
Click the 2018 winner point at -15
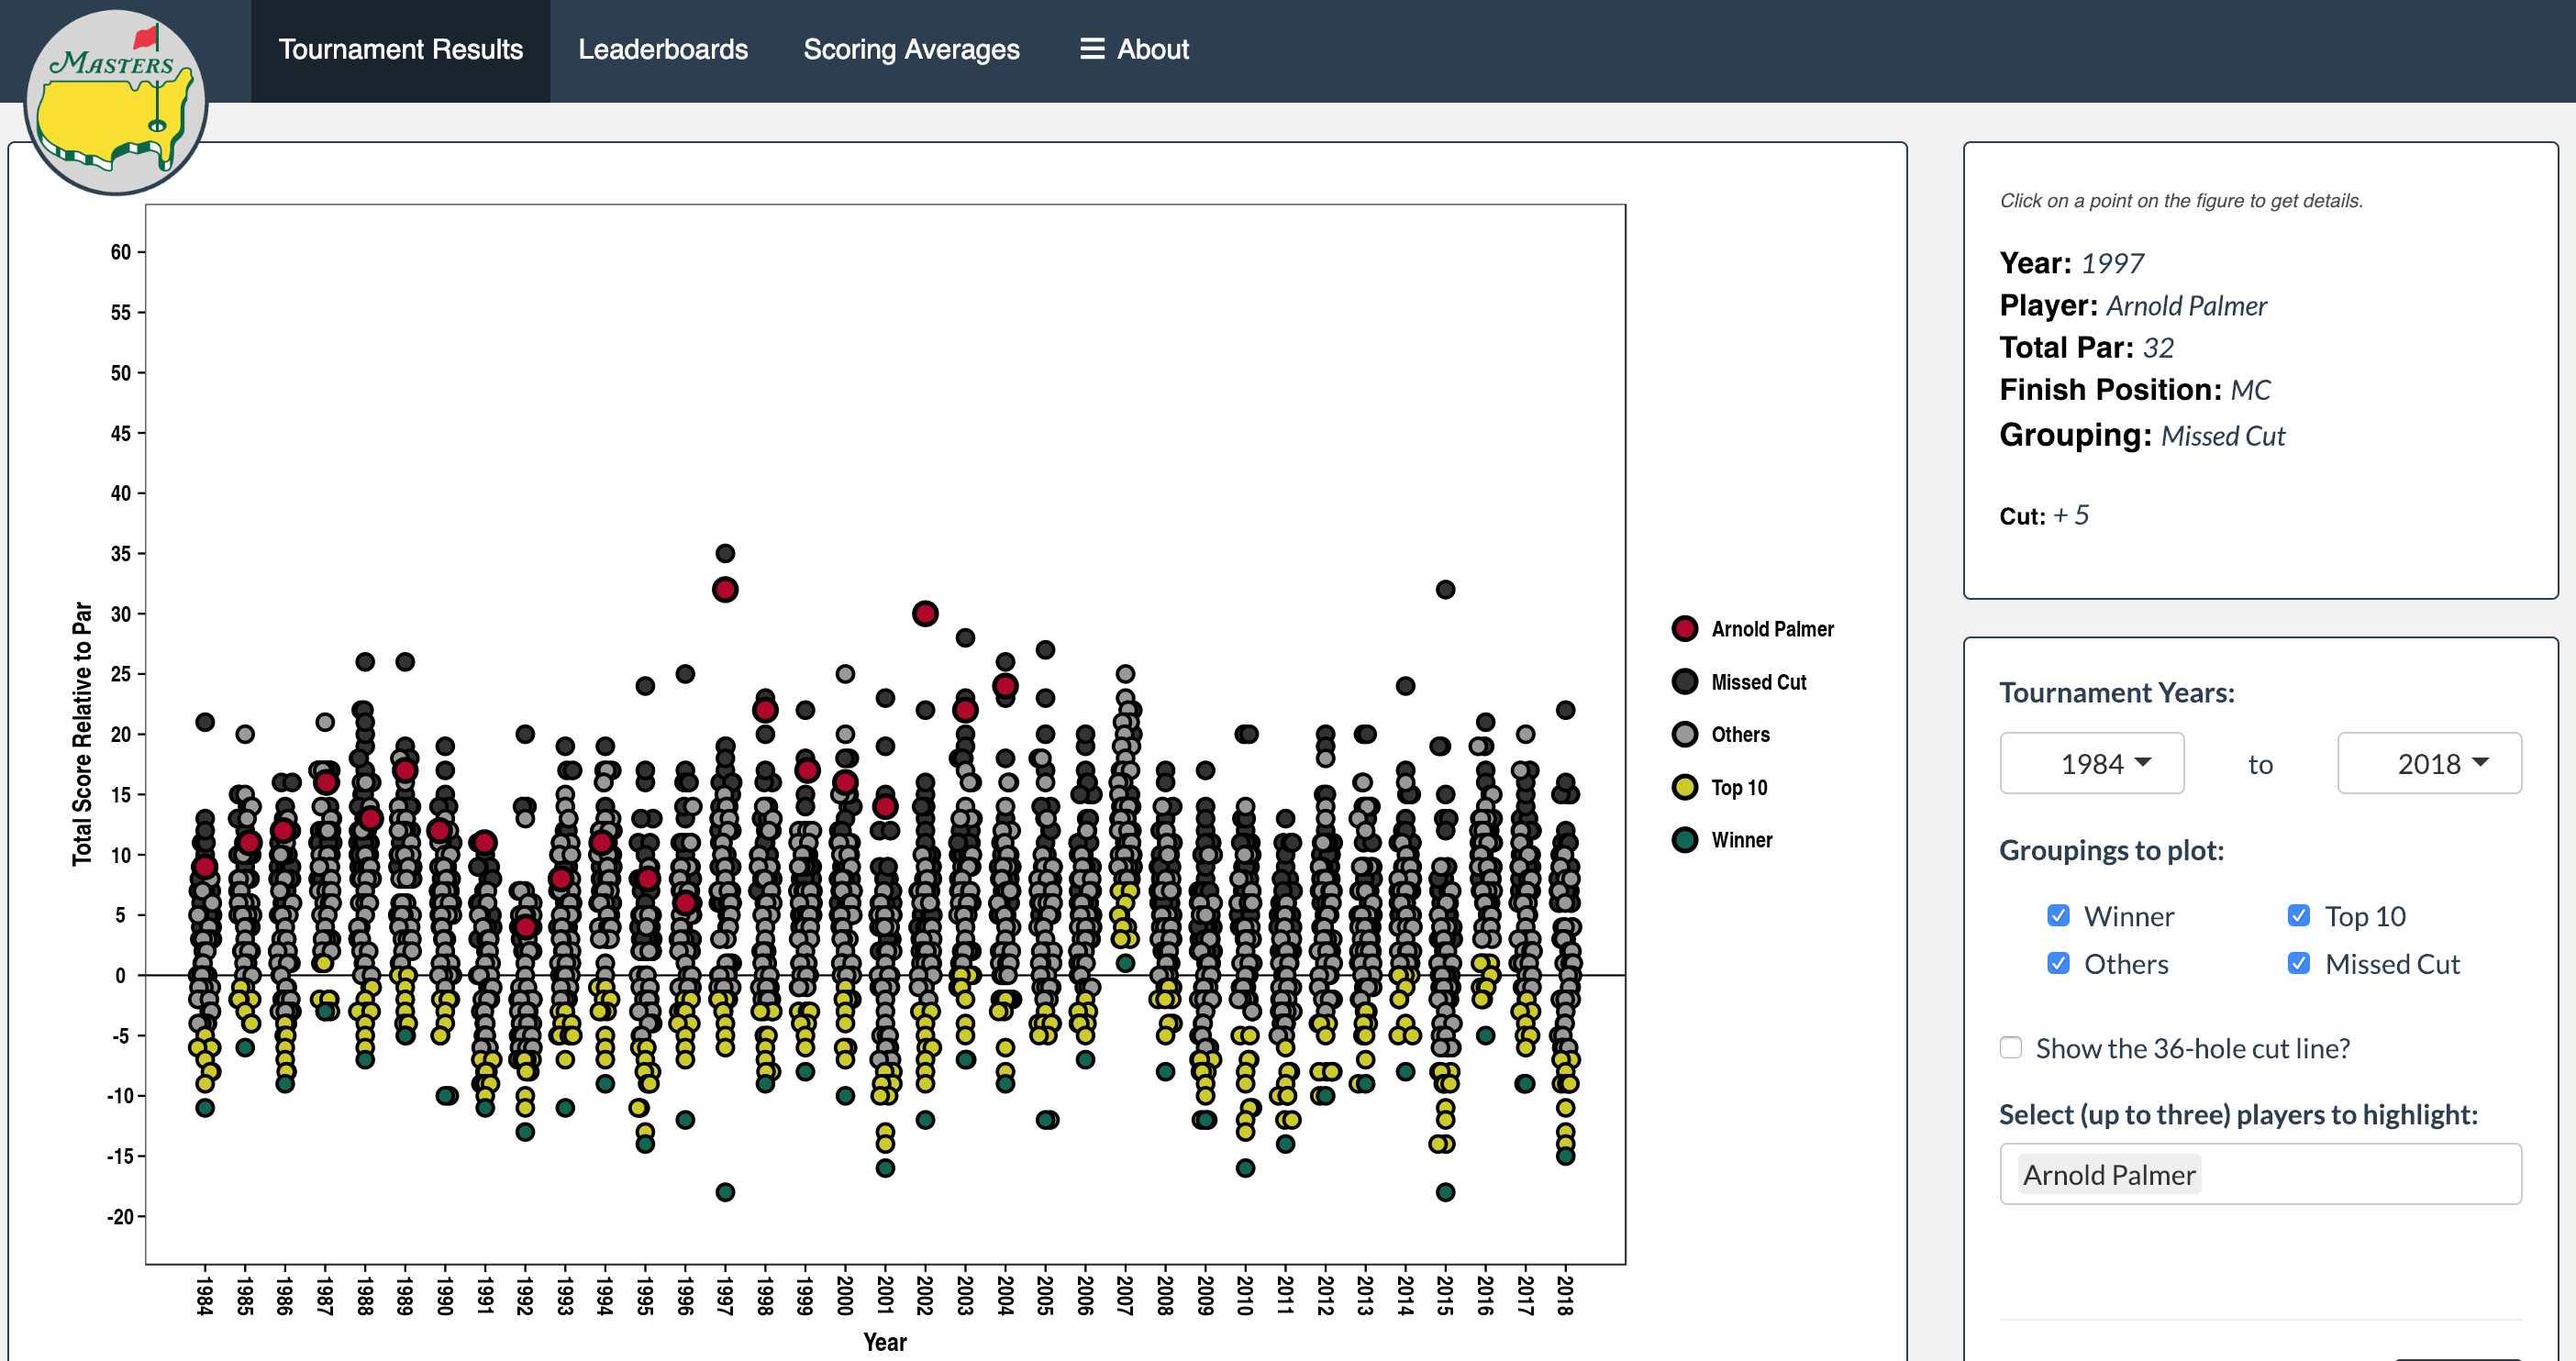(x=1565, y=1156)
